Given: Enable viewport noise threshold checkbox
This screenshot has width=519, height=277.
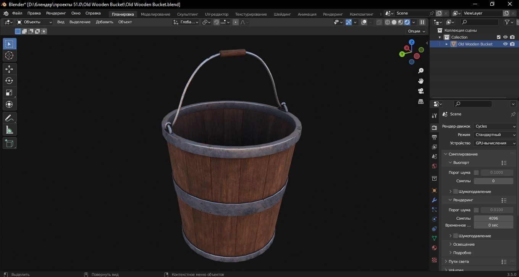Looking at the screenshot, I should (x=476, y=173).
